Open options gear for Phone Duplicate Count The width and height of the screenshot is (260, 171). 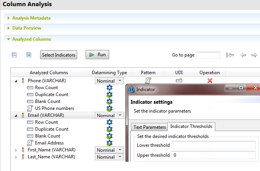coord(110,95)
